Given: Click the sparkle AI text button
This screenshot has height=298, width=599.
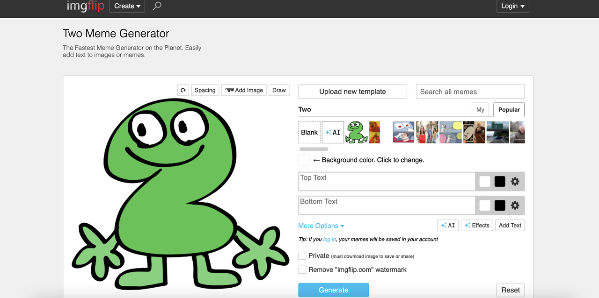Looking at the screenshot, I should click(448, 225).
